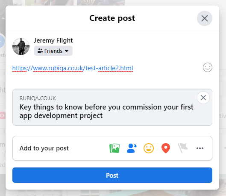Image resolution: width=226 pixels, height=196 pixels.
Task: Click the RUBIQA.CO.UK domain label
Action: 38,98
